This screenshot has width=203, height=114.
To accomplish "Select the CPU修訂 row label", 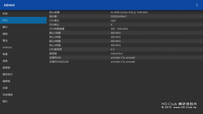I will (54, 21).
